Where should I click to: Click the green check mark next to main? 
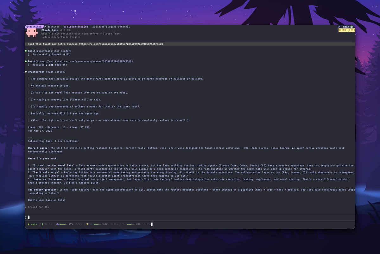[351, 27]
